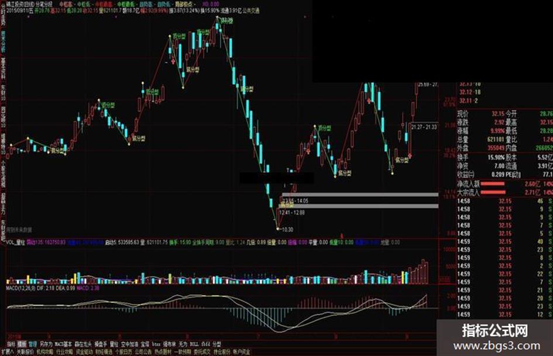This screenshot has width=553, height=356.
Task: Click the 涨幅 9.99% value
Action: coord(497,131)
